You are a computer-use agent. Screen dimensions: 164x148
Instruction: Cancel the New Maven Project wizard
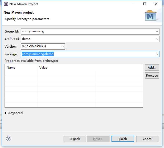click(148, 139)
